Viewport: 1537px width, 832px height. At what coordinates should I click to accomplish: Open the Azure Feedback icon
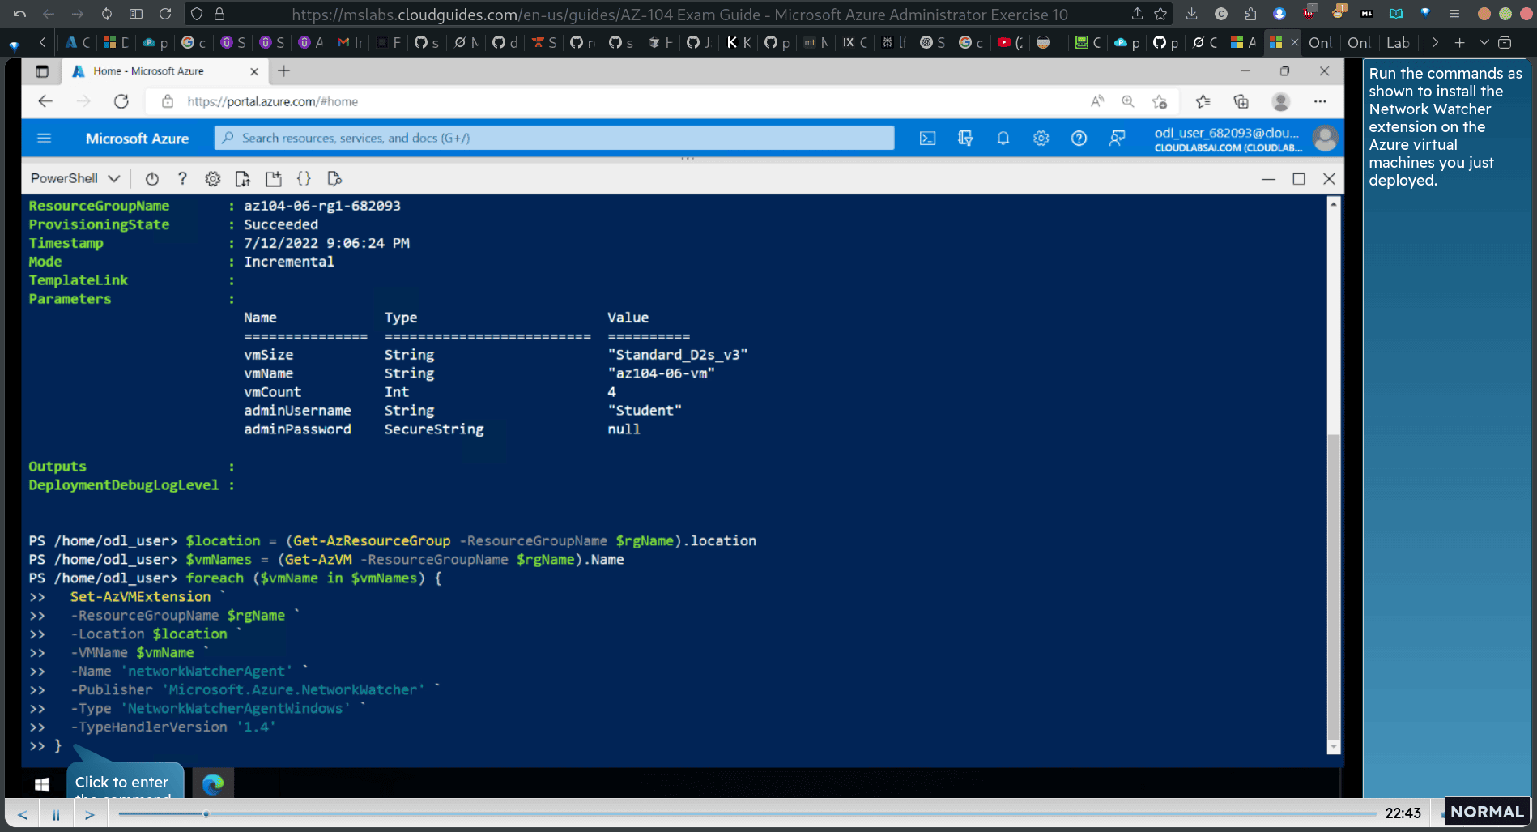(x=1117, y=139)
